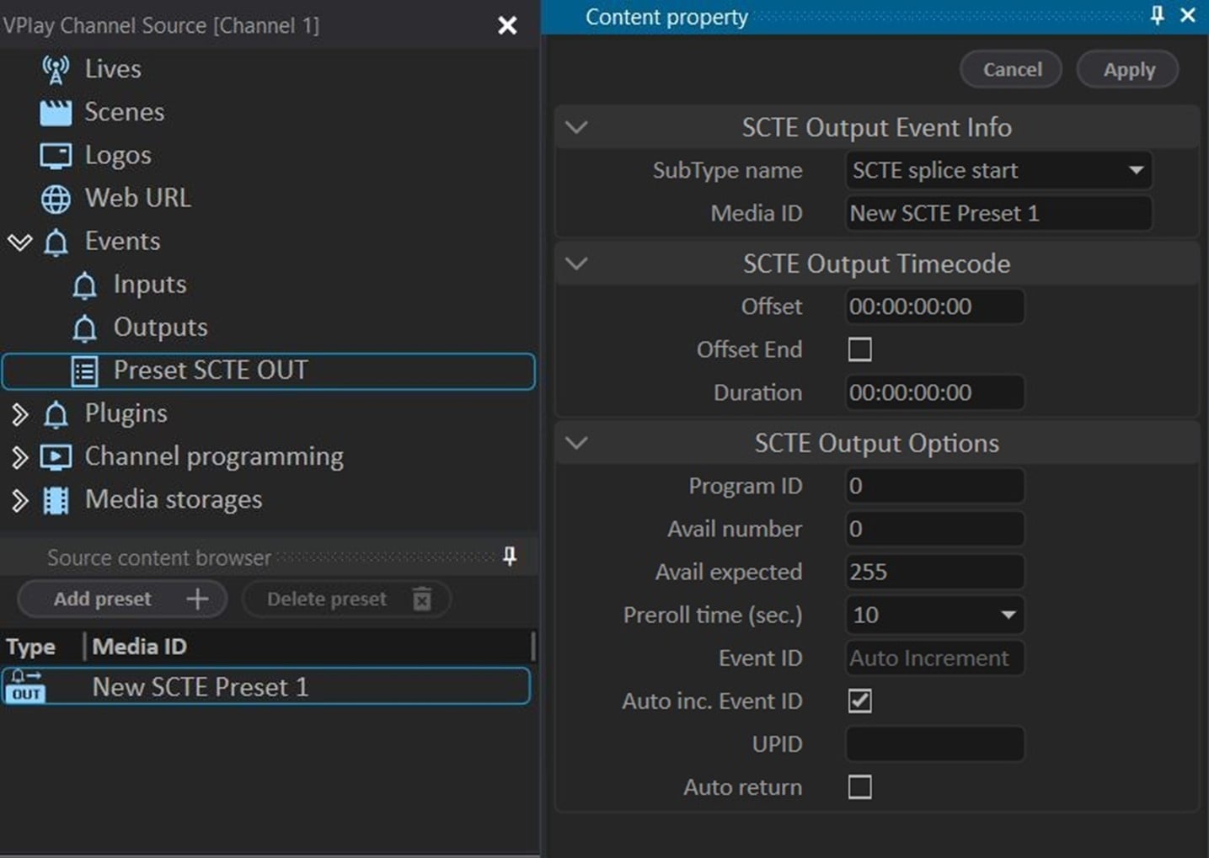Enable the Auto return checkbox

point(859,787)
